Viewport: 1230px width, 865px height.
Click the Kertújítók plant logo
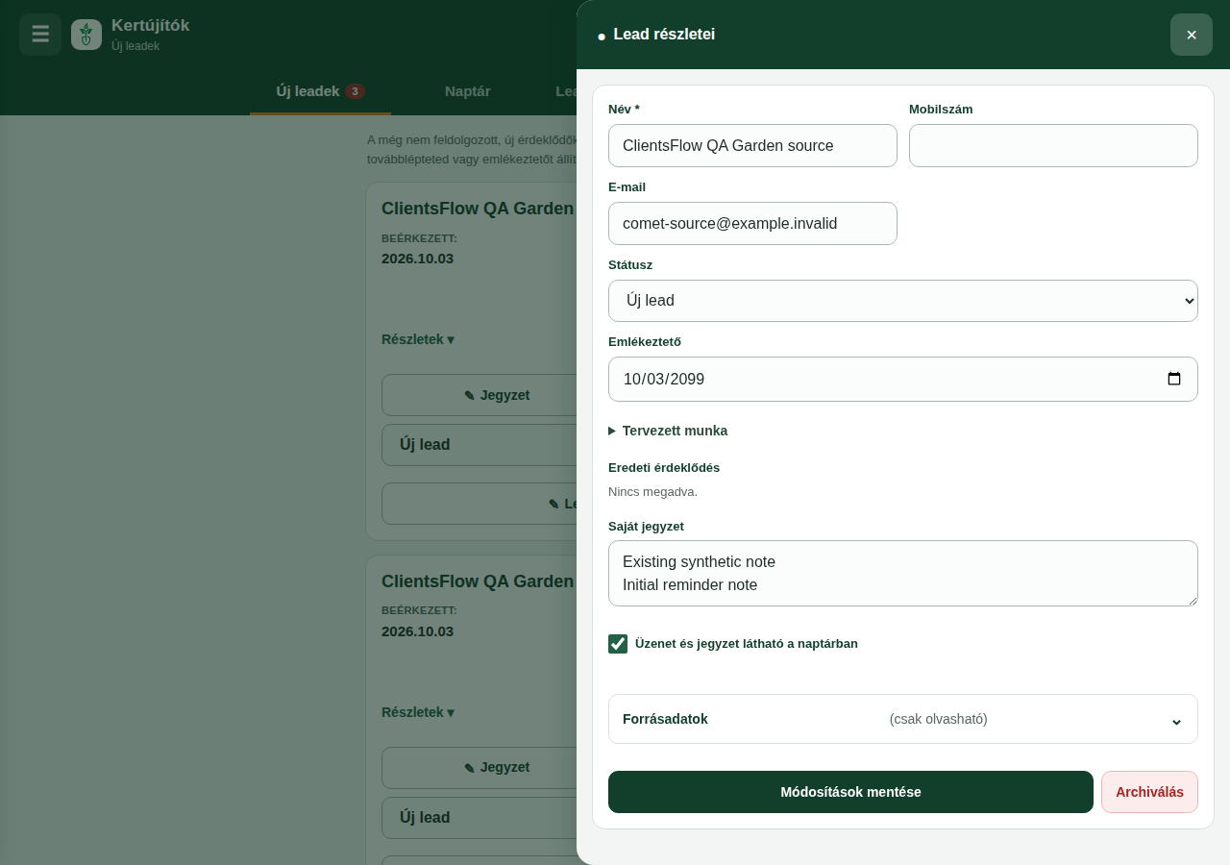[x=86, y=35]
